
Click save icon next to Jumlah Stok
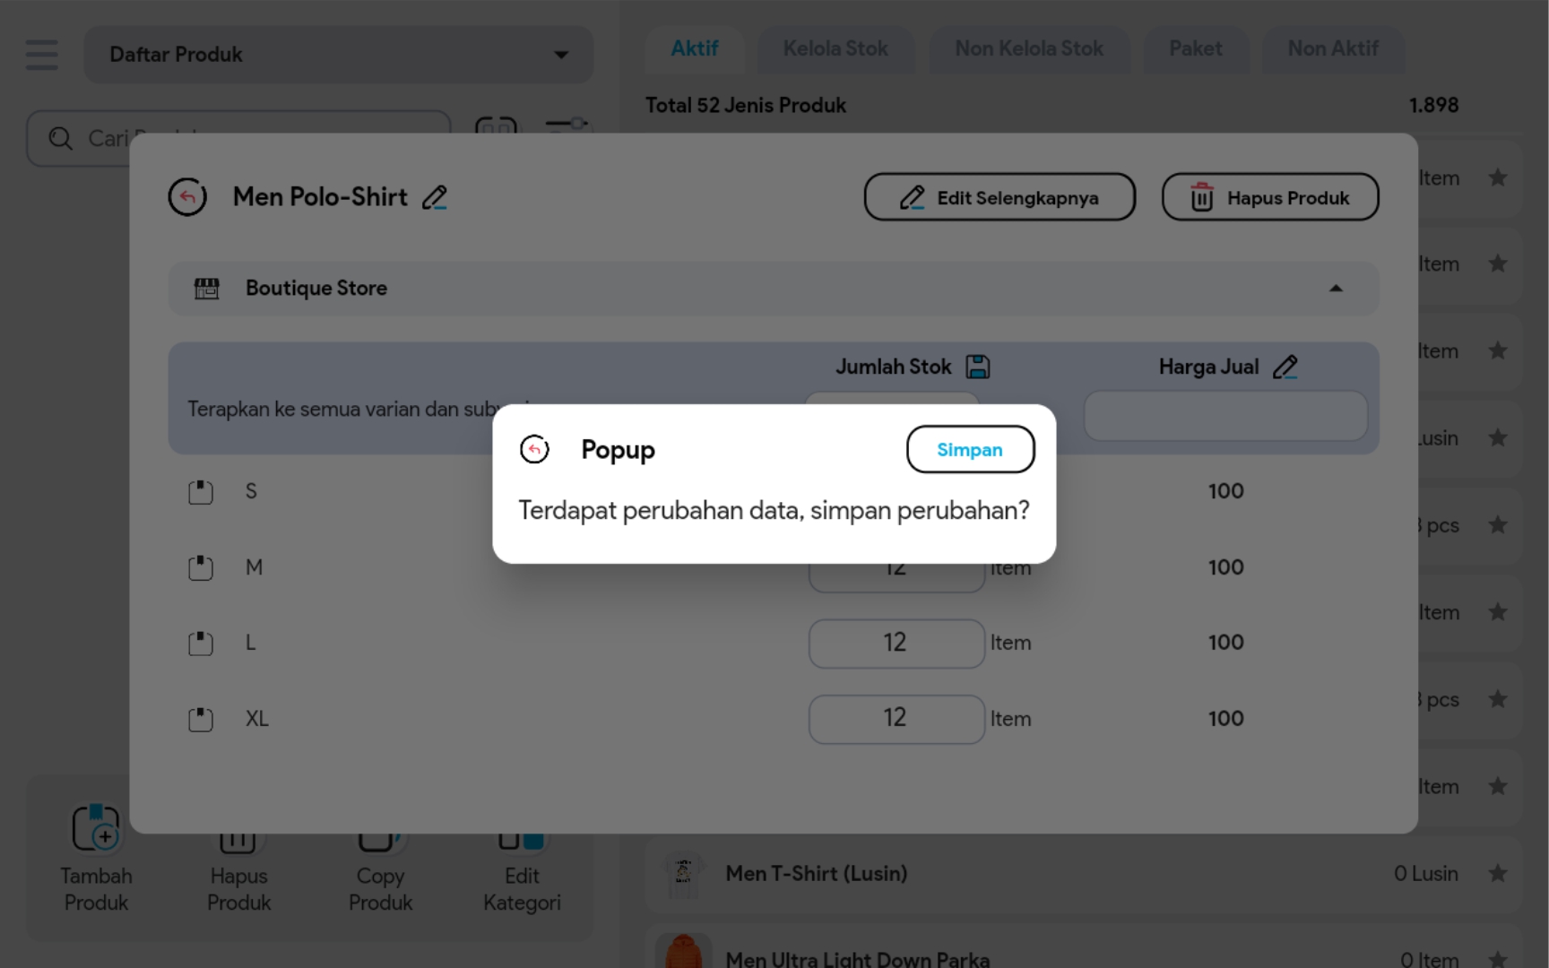click(x=978, y=367)
